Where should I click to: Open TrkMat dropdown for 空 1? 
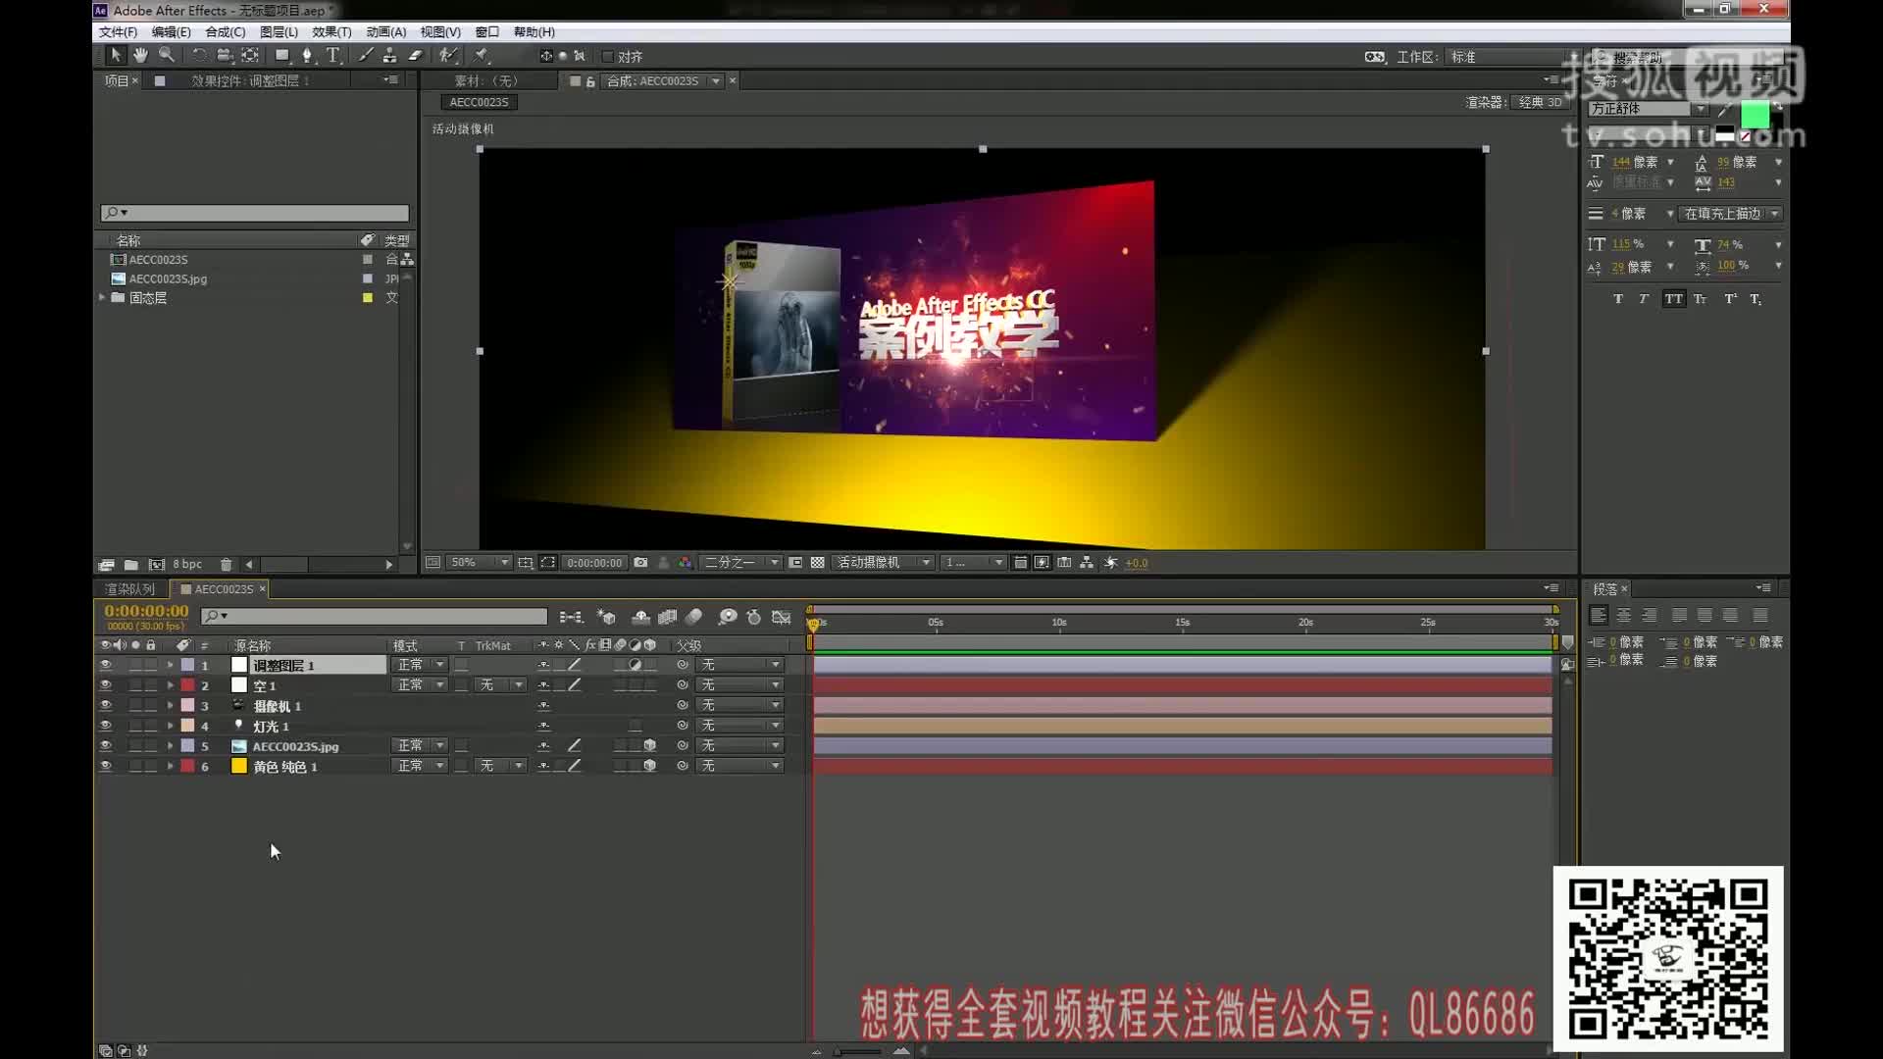(x=501, y=685)
